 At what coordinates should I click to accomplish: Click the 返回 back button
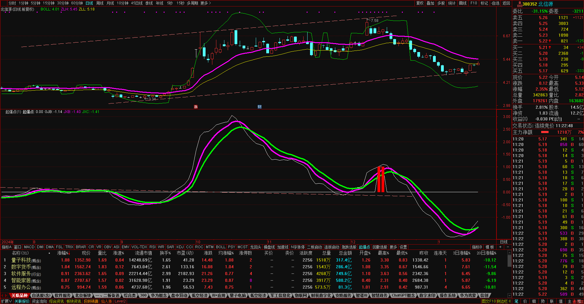506,3
